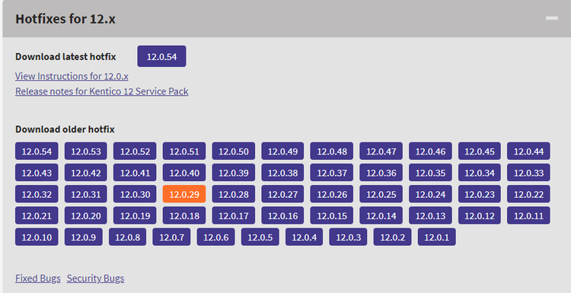Download hotfix 12.0.40

[x=184, y=173]
